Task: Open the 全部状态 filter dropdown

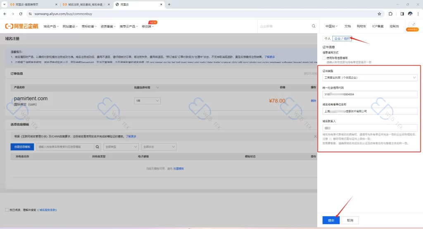Action: (159, 147)
